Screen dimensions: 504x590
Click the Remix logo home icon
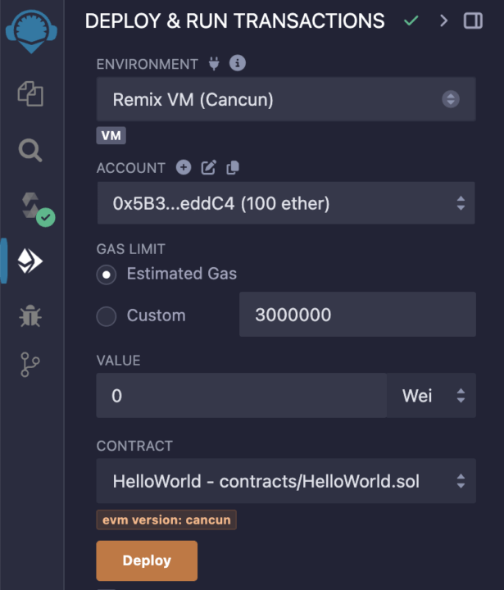pyautogui.click(x=31, y=31)
